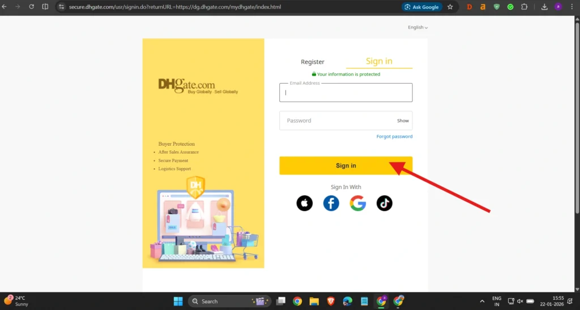Sign in with Facebook icon

tap(331, 203)
